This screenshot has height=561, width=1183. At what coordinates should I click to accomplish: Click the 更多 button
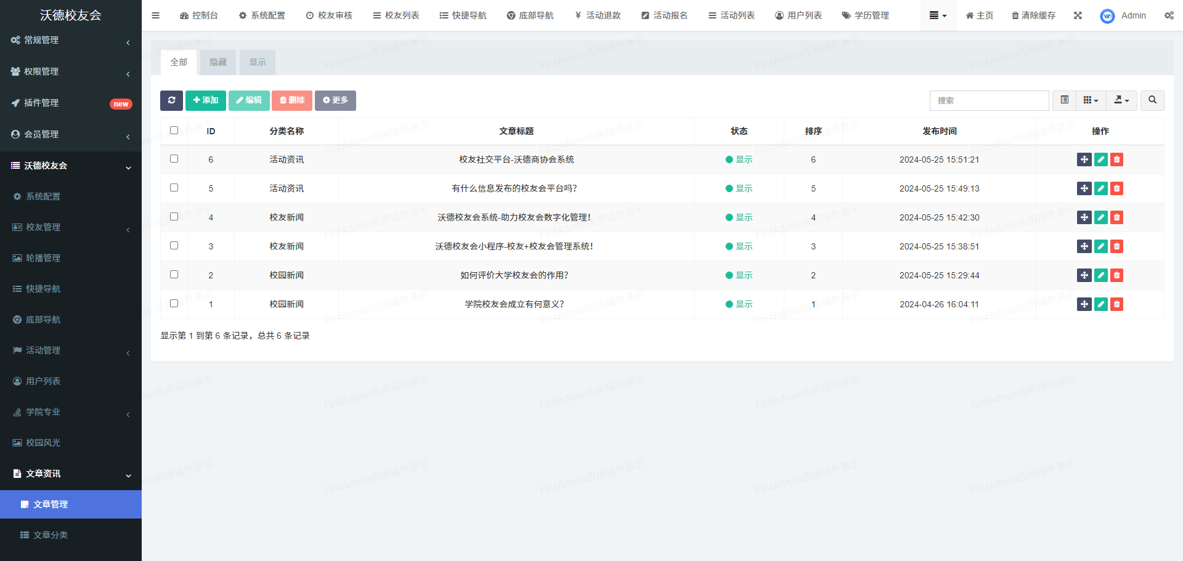pos(335,100)
